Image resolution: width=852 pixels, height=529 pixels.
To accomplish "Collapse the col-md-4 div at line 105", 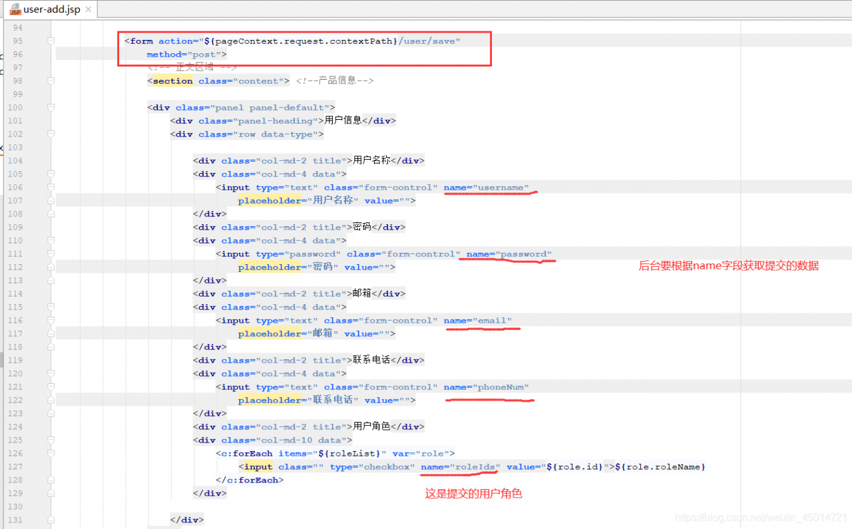I will click(51, 174).
